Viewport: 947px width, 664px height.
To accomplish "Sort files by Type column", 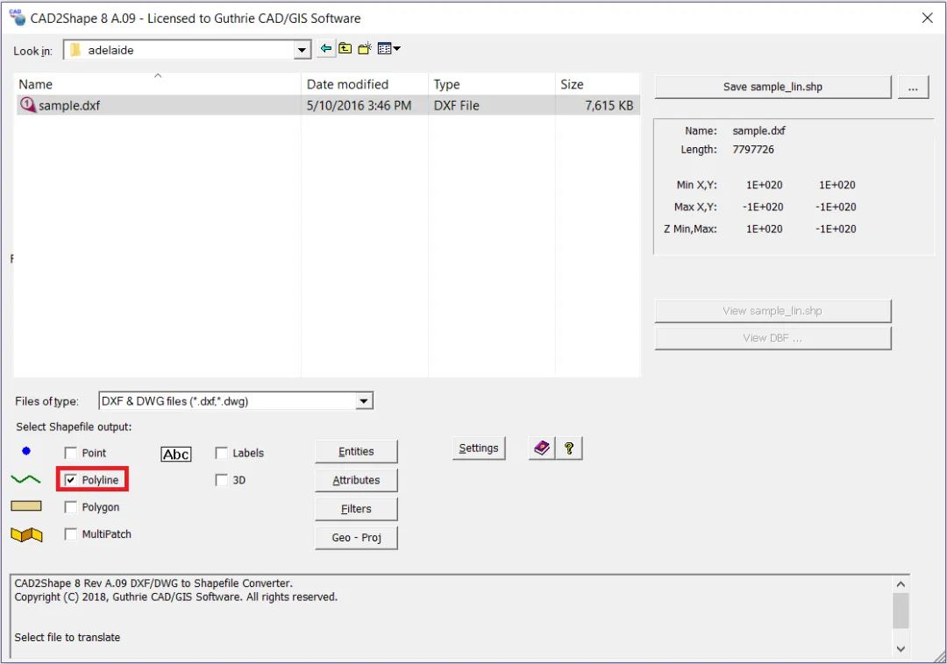I will tap(492, 84).
